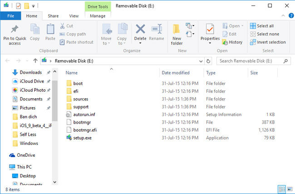Collapse the ribbon with chevron

pos(283,15)
